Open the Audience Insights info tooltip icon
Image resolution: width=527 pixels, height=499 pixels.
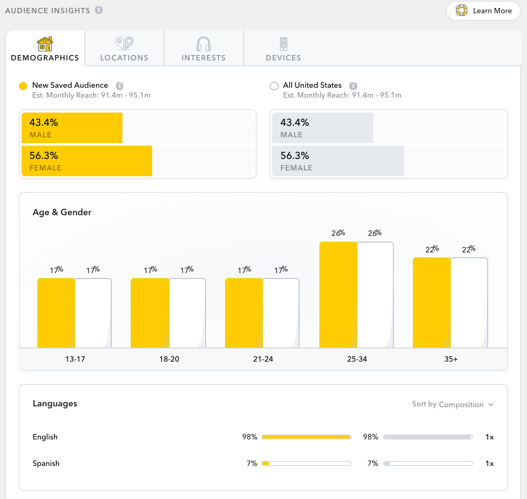(x=99, y=10)
